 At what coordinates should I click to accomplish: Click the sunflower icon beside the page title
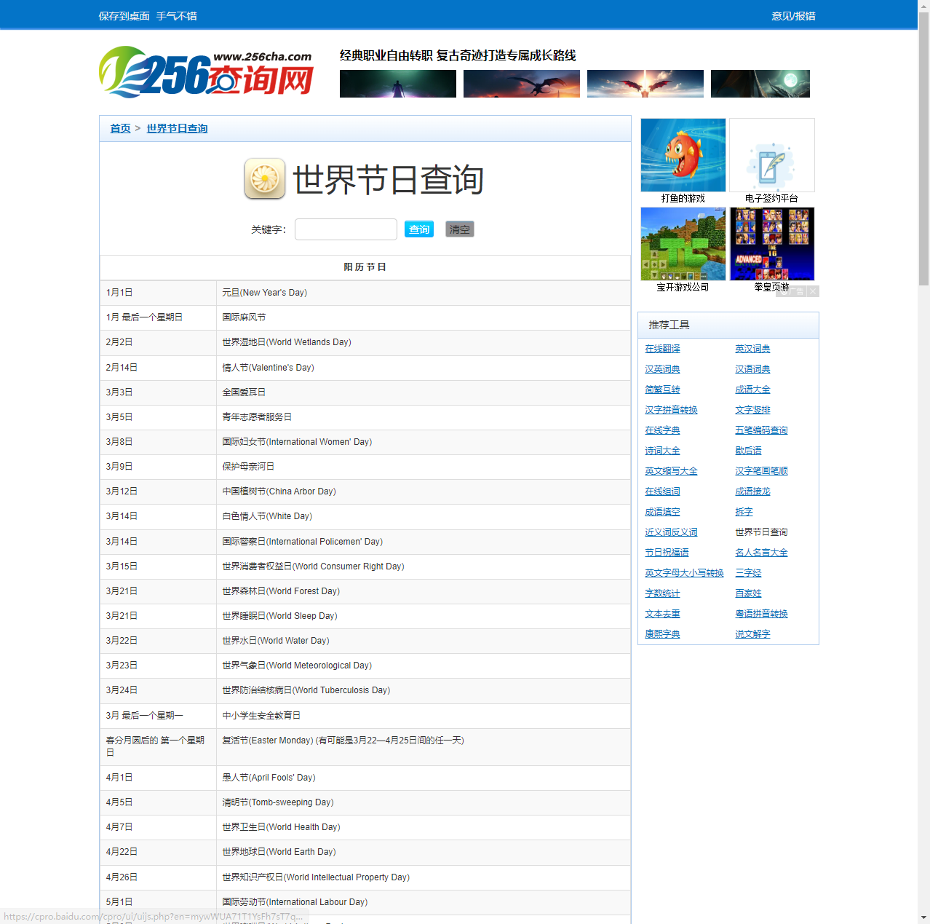pyautogui.click(x=265, y=178)
